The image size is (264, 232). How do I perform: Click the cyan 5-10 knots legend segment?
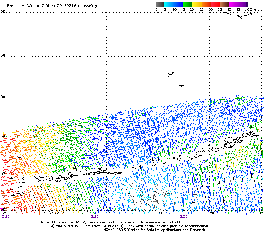pos(169,4)
